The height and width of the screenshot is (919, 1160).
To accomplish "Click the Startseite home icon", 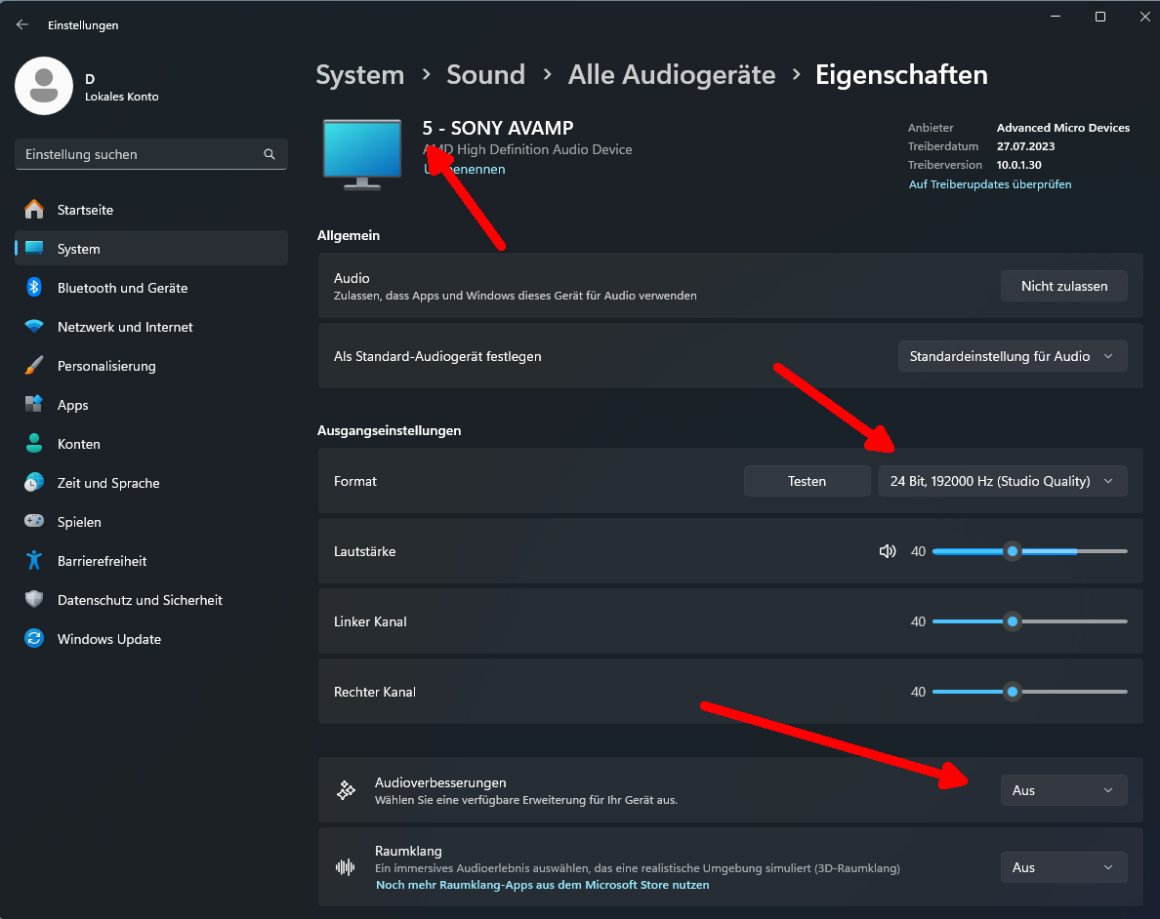I will pos(34,209).
